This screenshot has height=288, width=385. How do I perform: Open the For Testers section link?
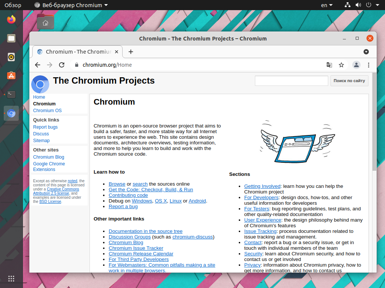[256, 208]
